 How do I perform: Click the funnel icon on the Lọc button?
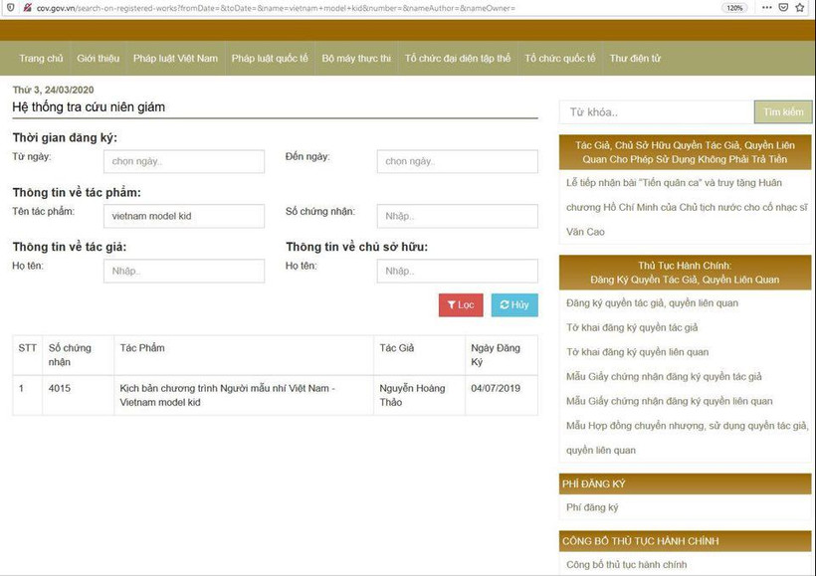coord(452,305)
